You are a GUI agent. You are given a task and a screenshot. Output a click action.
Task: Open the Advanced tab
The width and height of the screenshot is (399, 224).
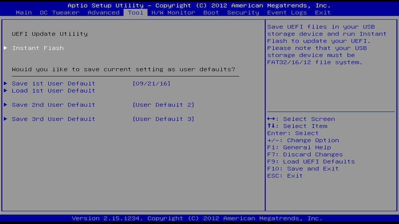pos(103,12)
